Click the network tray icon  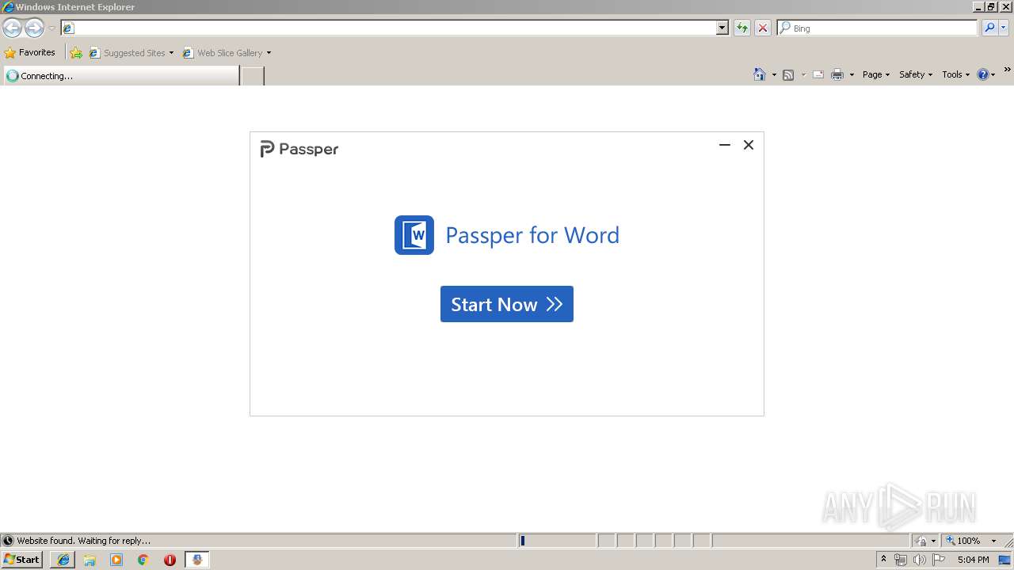pos(901,560)
